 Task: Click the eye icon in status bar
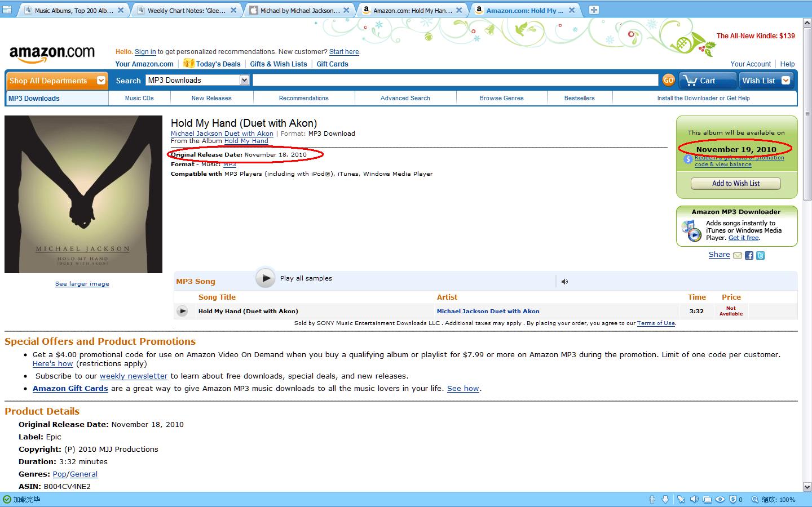(720, 500)
